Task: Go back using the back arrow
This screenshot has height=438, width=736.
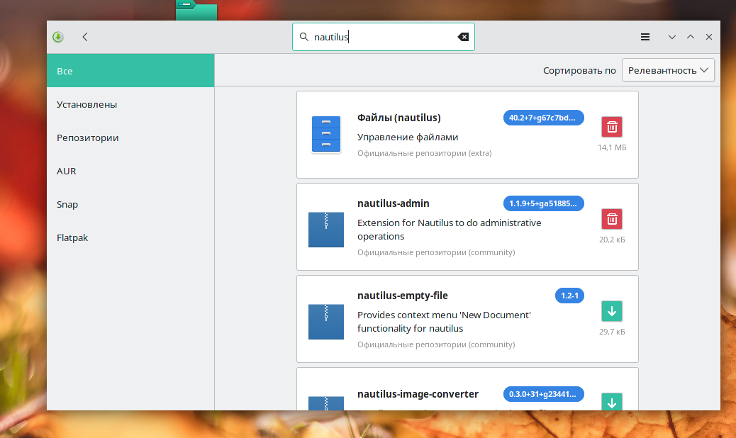Action: tap(85, 37)
